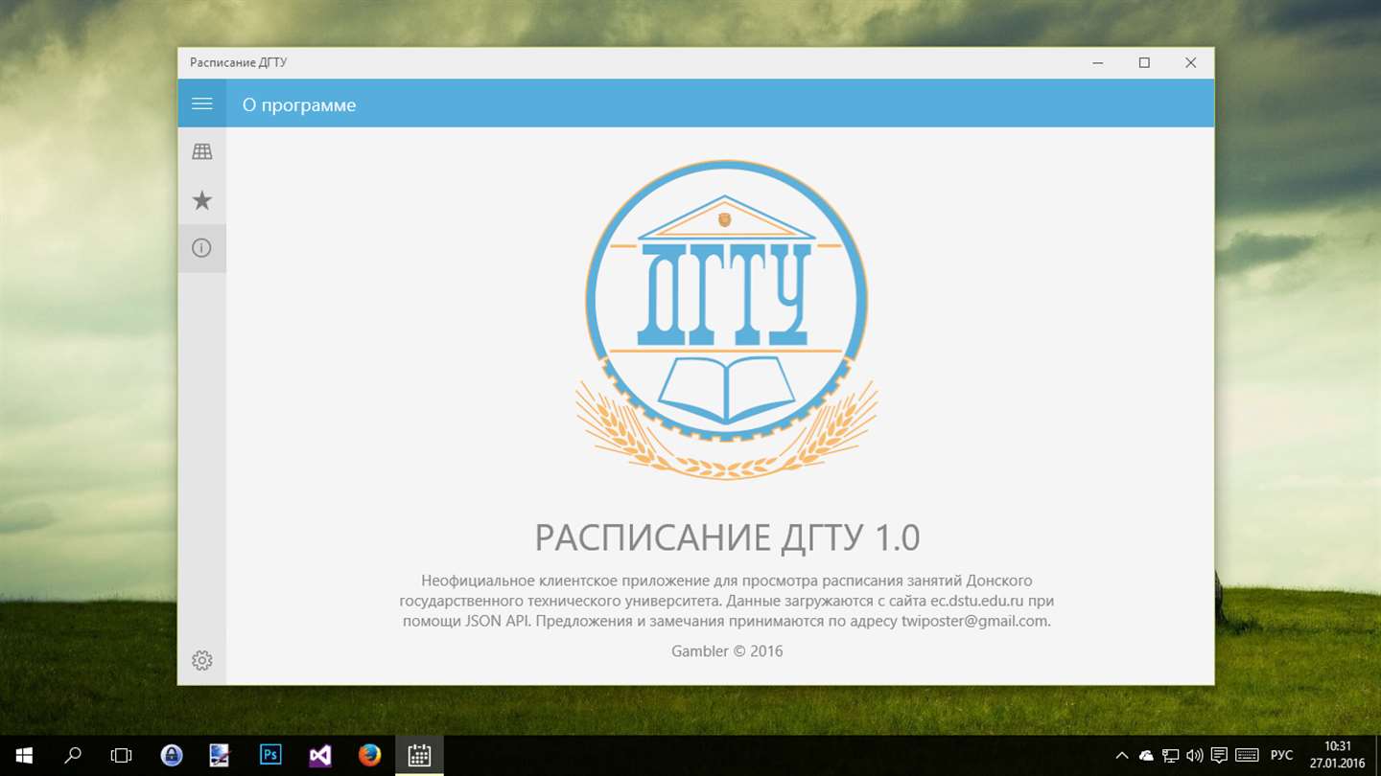Open the schedule table view in sidebar

click(x=201, y=151)
